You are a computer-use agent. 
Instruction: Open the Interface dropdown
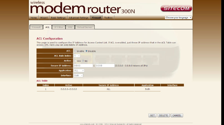pyautogui.click(x=78, y=76)
